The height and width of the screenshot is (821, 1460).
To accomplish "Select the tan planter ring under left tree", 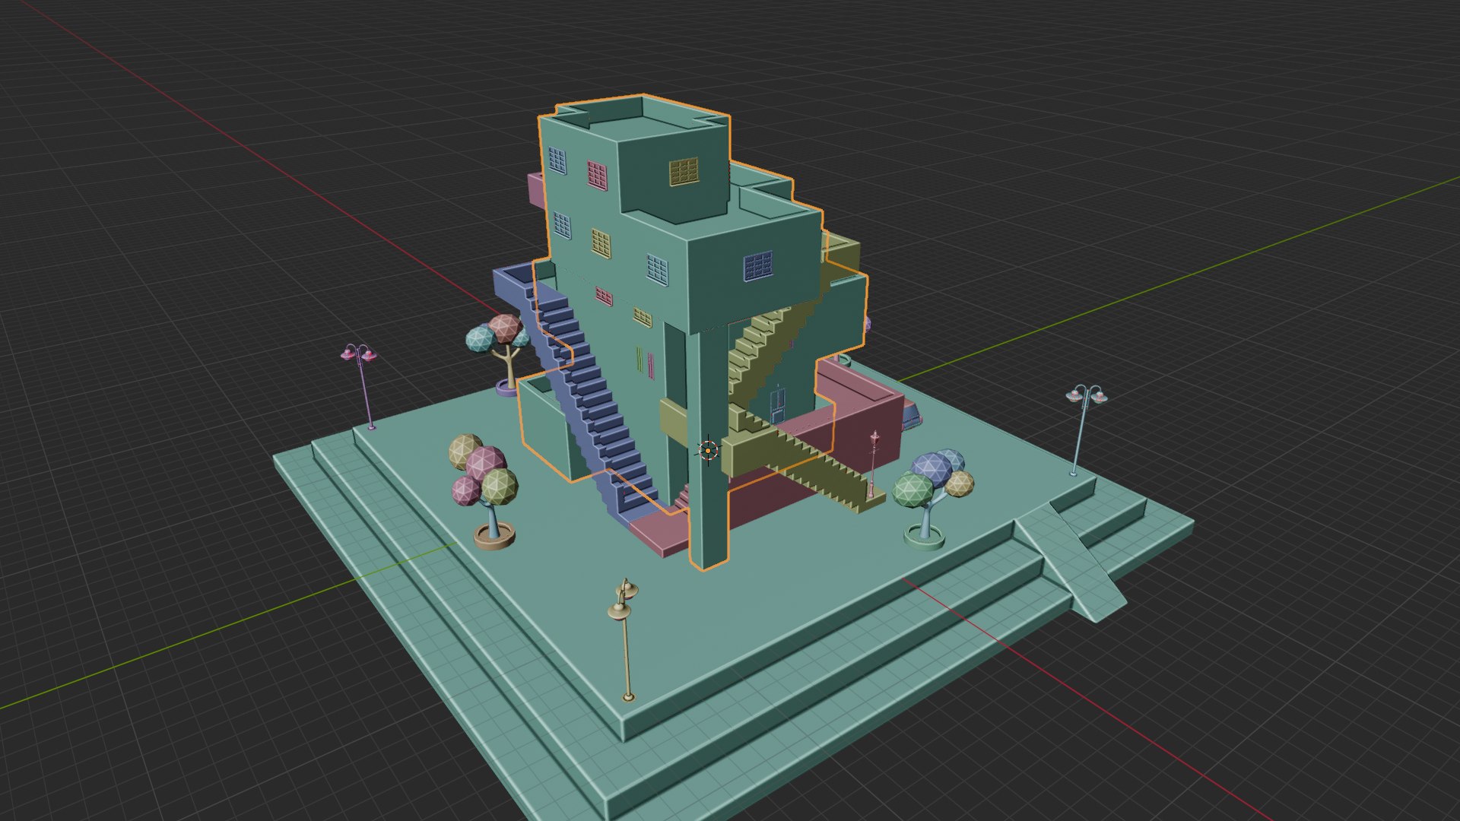I will [494, 536].
